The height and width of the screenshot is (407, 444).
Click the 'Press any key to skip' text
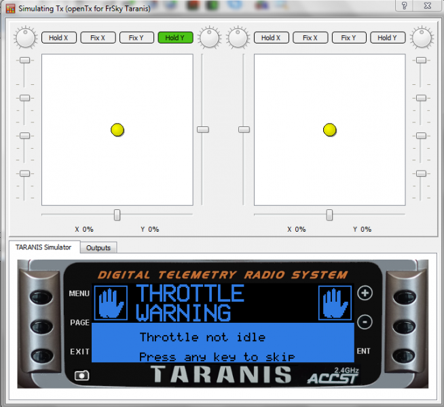point(217,357)
